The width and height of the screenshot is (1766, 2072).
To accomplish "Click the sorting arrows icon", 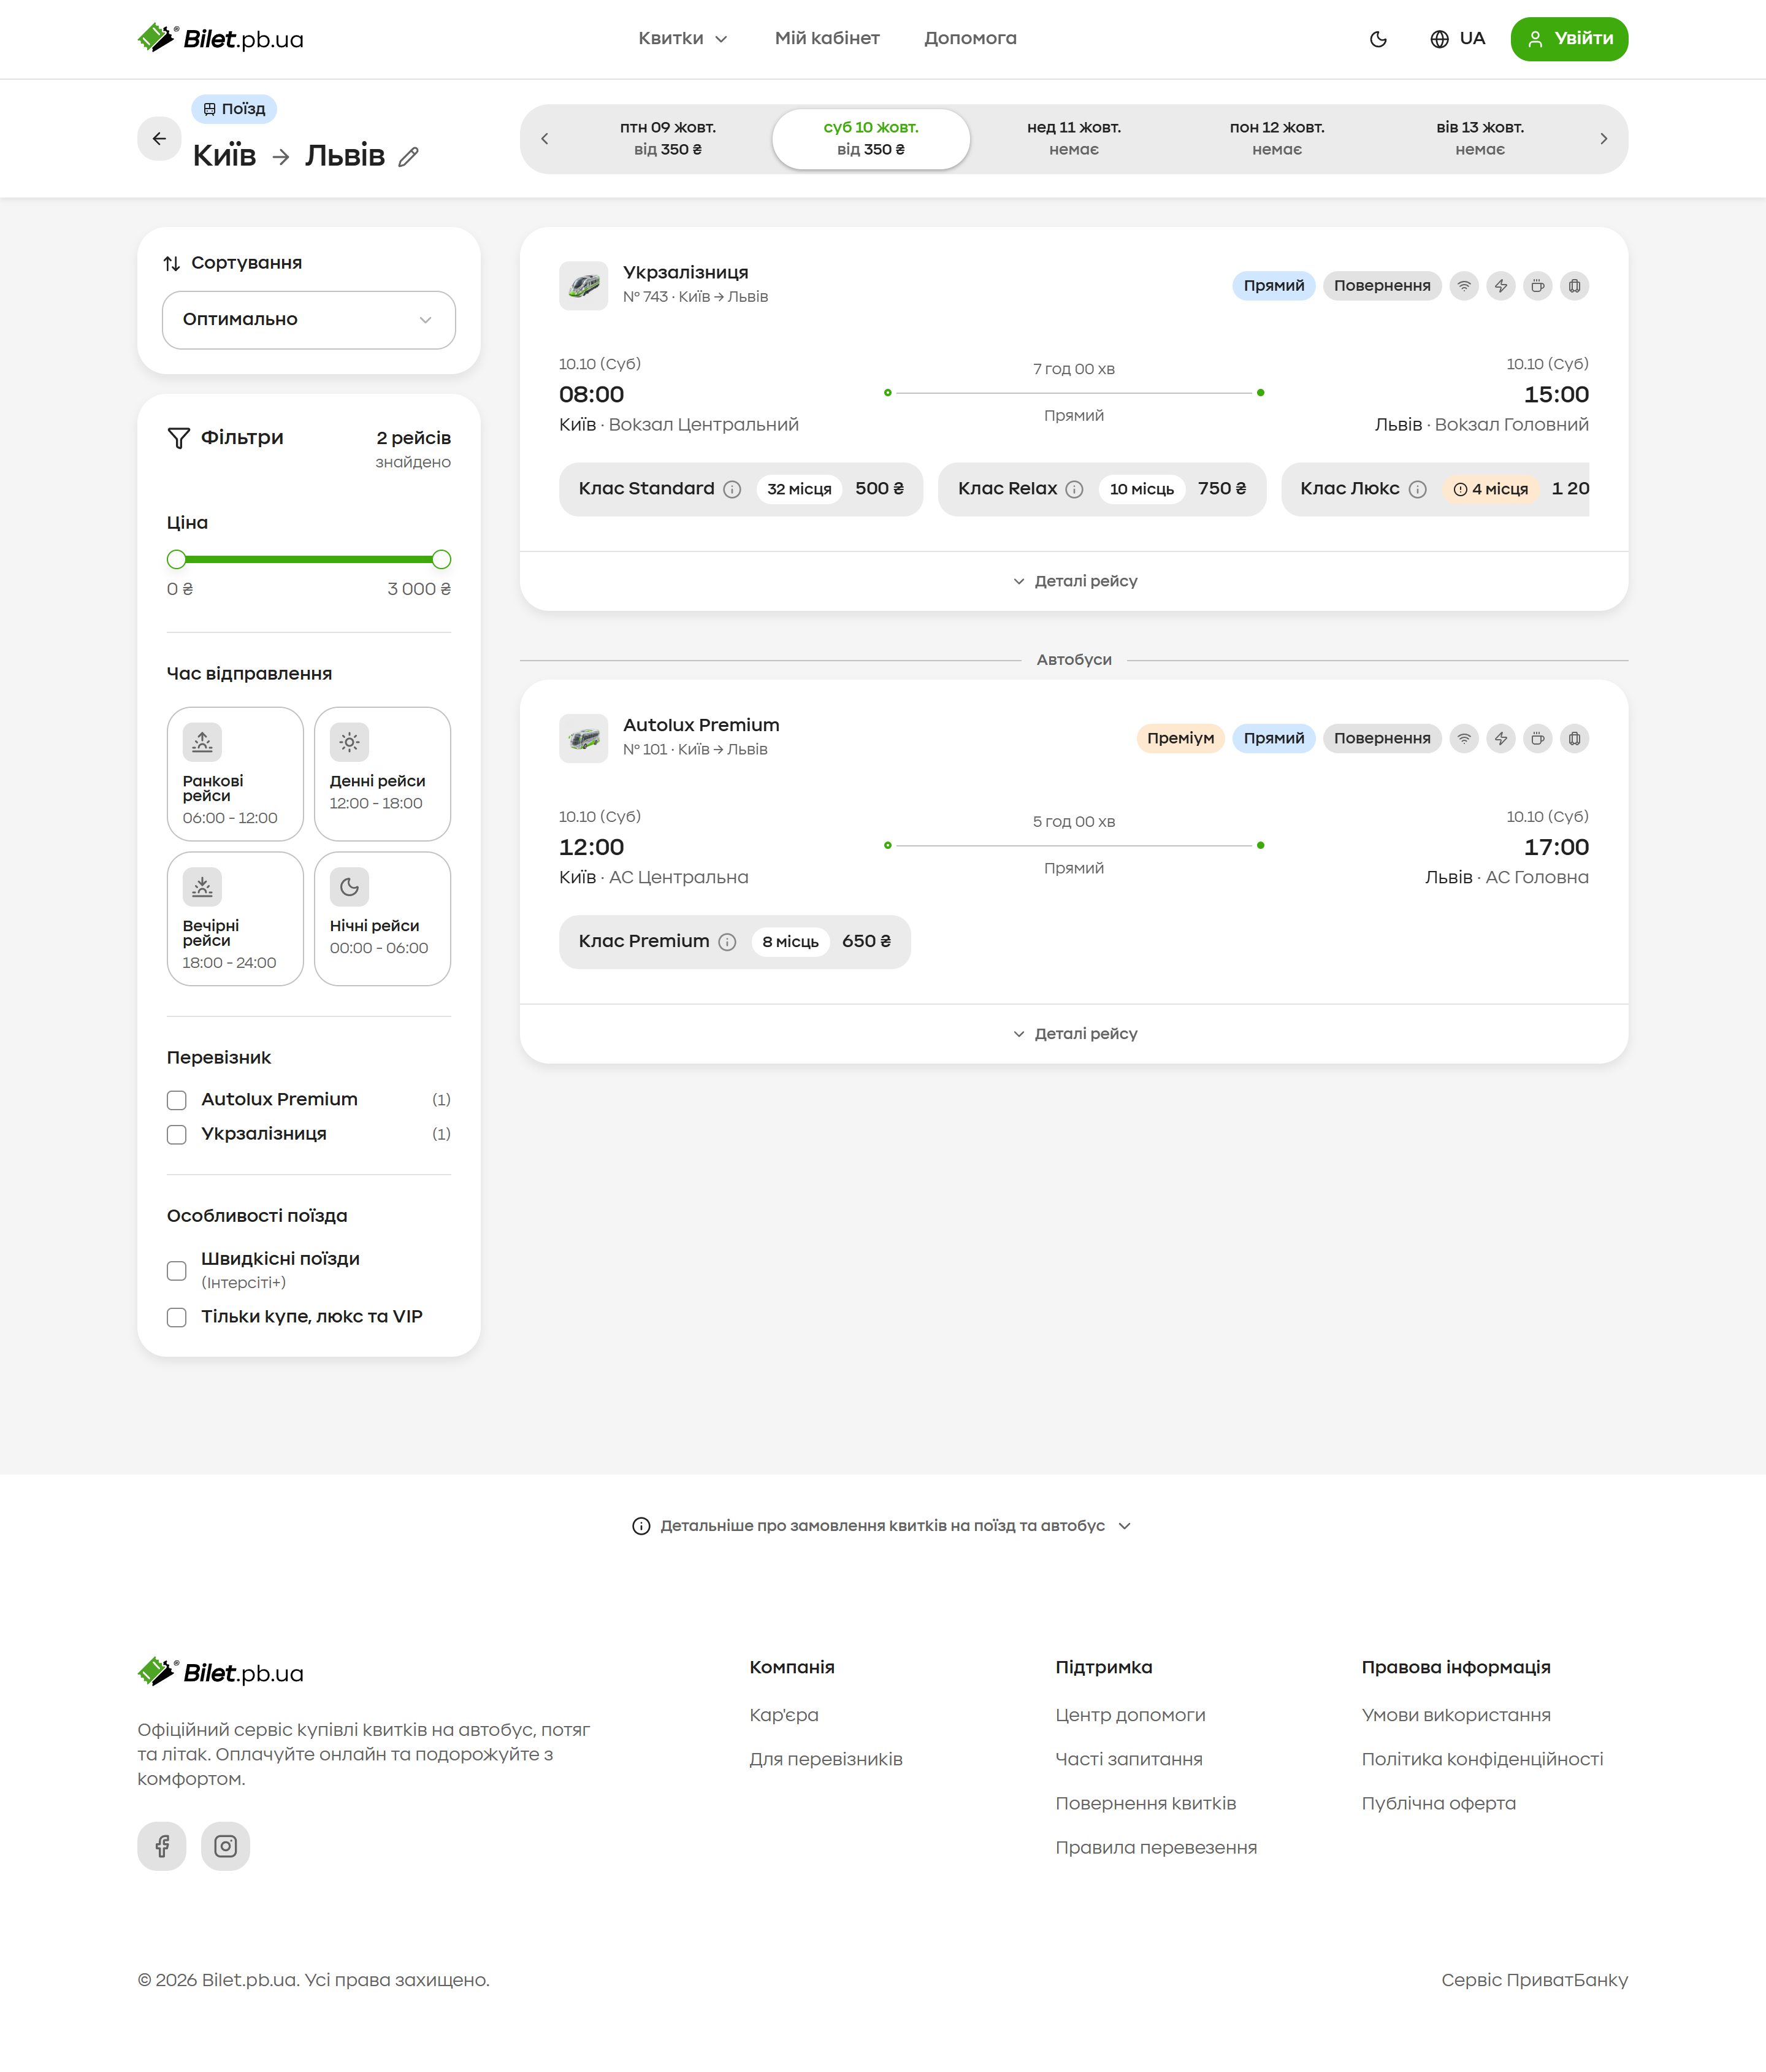I will 172,263.
